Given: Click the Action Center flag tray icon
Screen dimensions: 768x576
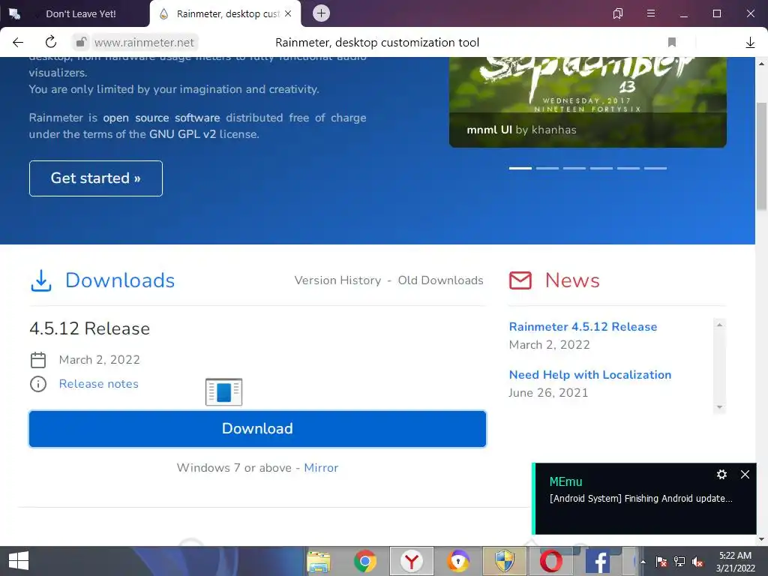Looking at the screenshot, I should click(x=661, y=562).
